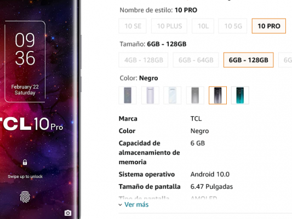292x219 pixels.
Task: Click the camera icon on phone screen
Action: click(x=68, y=213)
